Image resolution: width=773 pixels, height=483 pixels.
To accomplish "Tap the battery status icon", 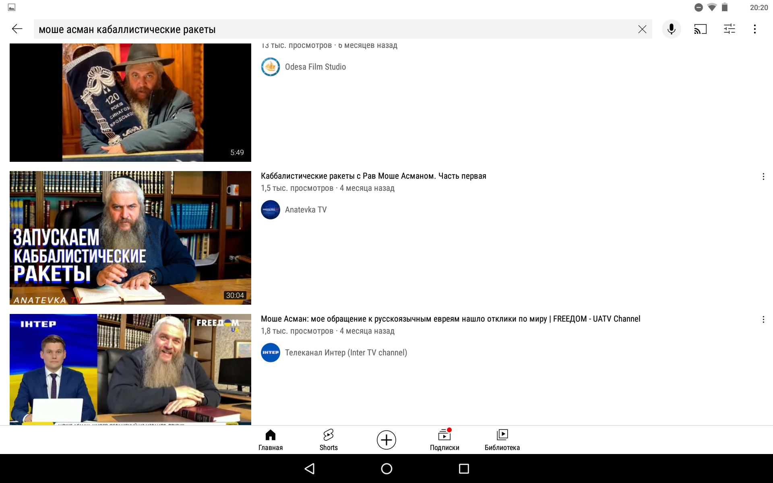I will 725,7.
